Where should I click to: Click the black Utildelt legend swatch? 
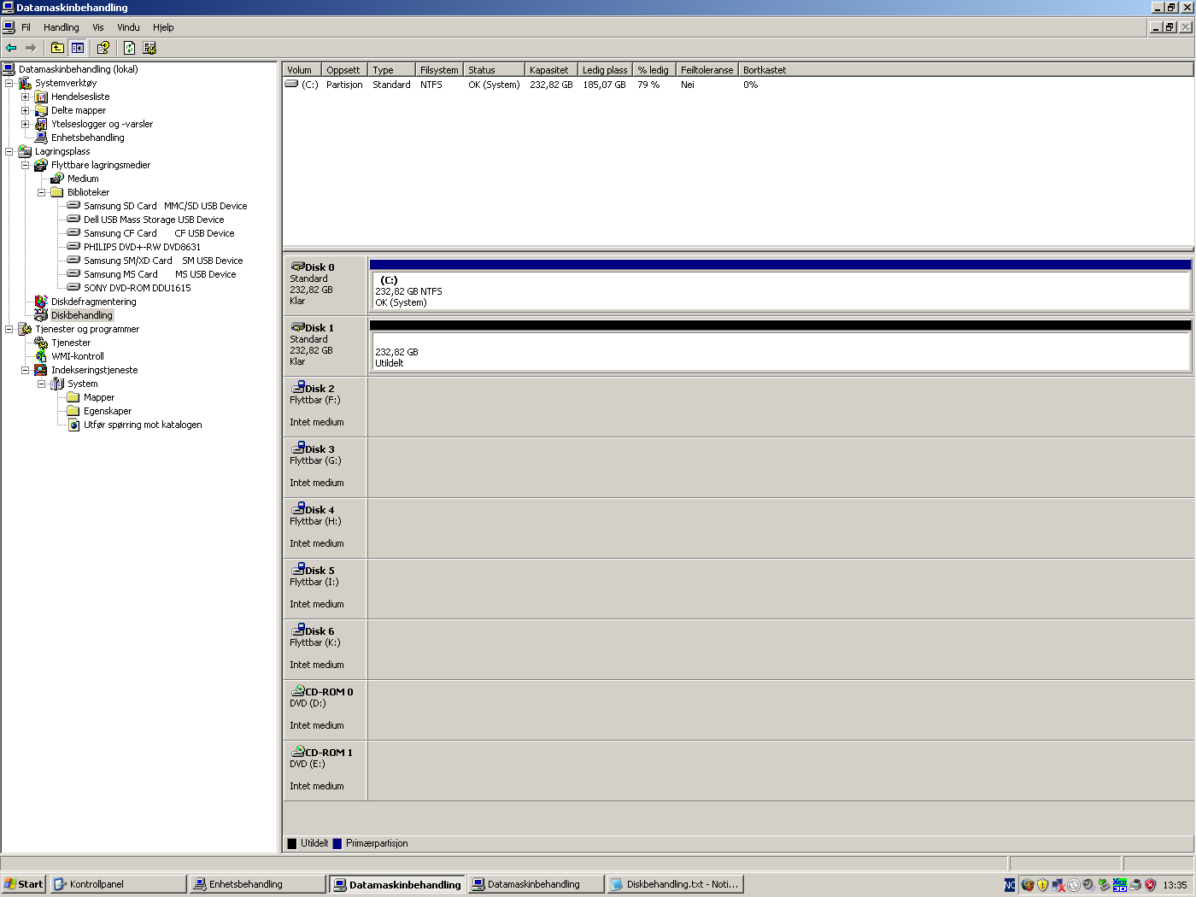pyautogui.click(x=292, y=844)
